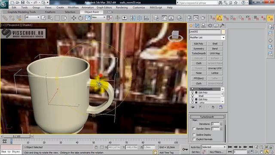This screenshot has height=155, width=275.
Task: Click the Render Production teapot icon
Action: 203,18
